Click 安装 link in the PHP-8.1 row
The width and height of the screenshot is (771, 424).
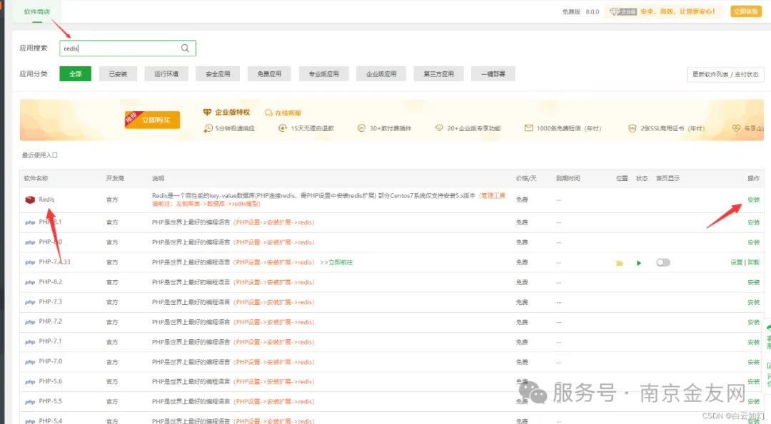point(753,222)
